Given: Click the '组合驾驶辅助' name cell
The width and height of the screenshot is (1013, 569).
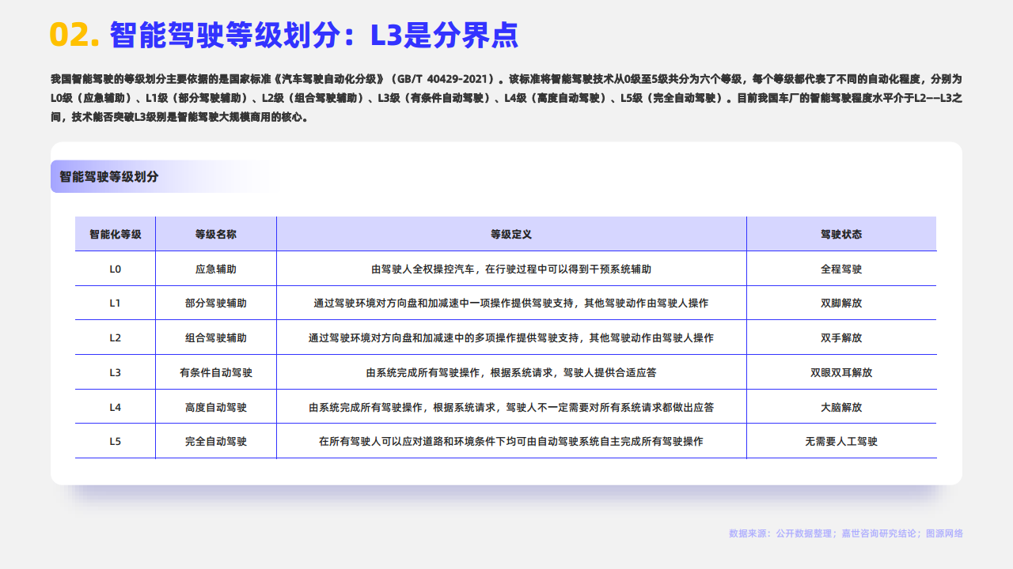Looking at the screenshot, I should pyautogui.click(x=216, y=338).
